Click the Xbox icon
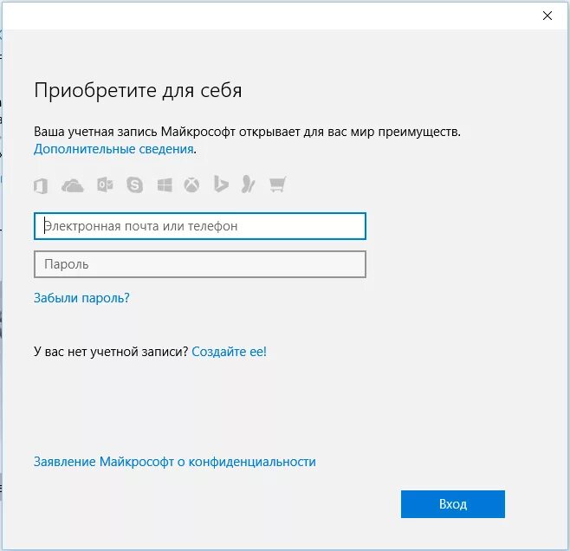Image resolution: width=570 pixels, height=551 pixels. [191, 185]
